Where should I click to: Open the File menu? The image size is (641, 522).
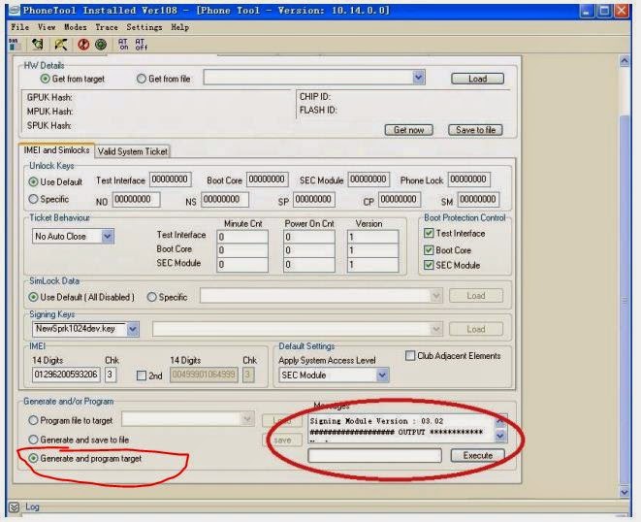coord(20,27)
